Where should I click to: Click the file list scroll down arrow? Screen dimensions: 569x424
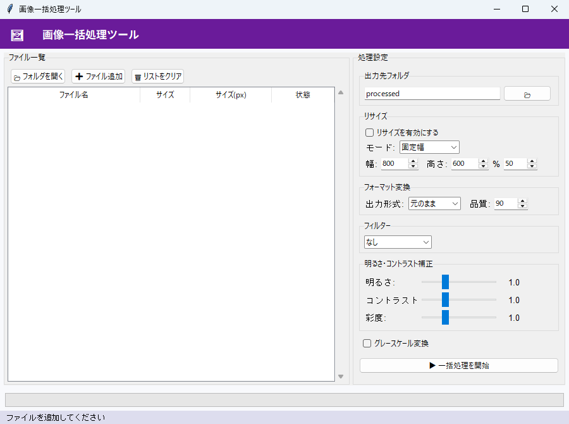click(341, 377)
